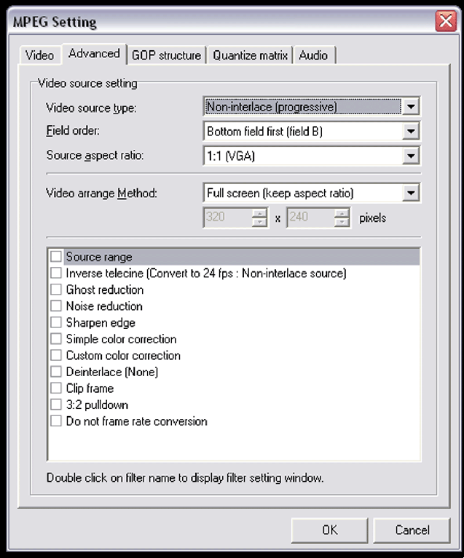Expand the Source aspect ratio dropdown arrow

tap(411, 156)
